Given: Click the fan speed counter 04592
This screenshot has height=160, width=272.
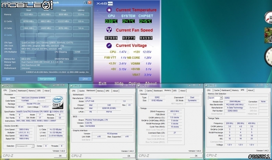Looking at the screenshot, I should click(x=146, y=38).
